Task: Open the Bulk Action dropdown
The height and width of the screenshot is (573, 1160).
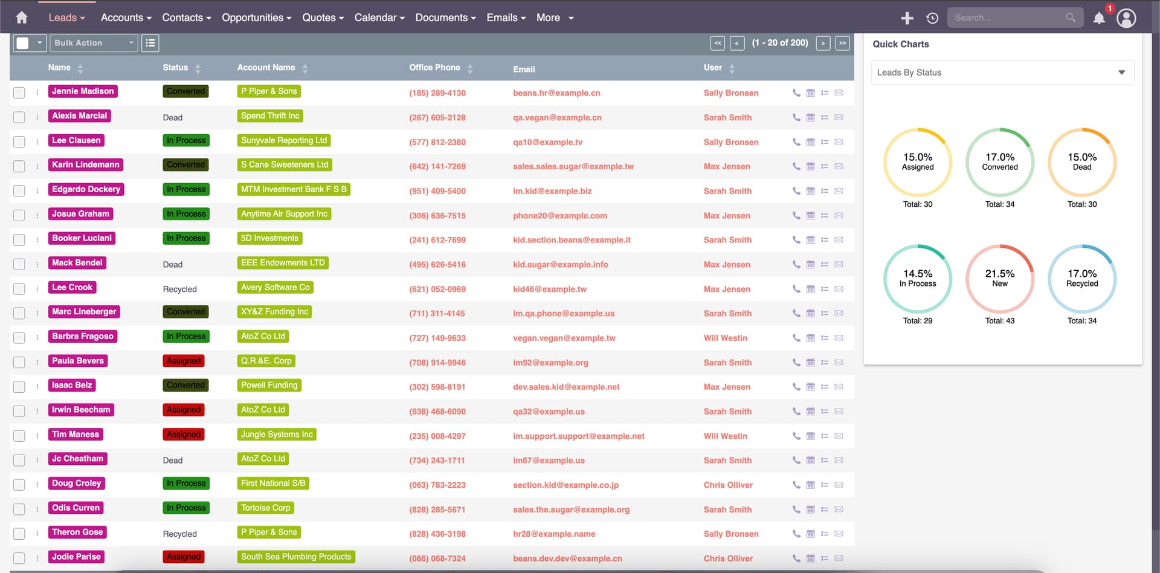Action: (x=93, y=43)
